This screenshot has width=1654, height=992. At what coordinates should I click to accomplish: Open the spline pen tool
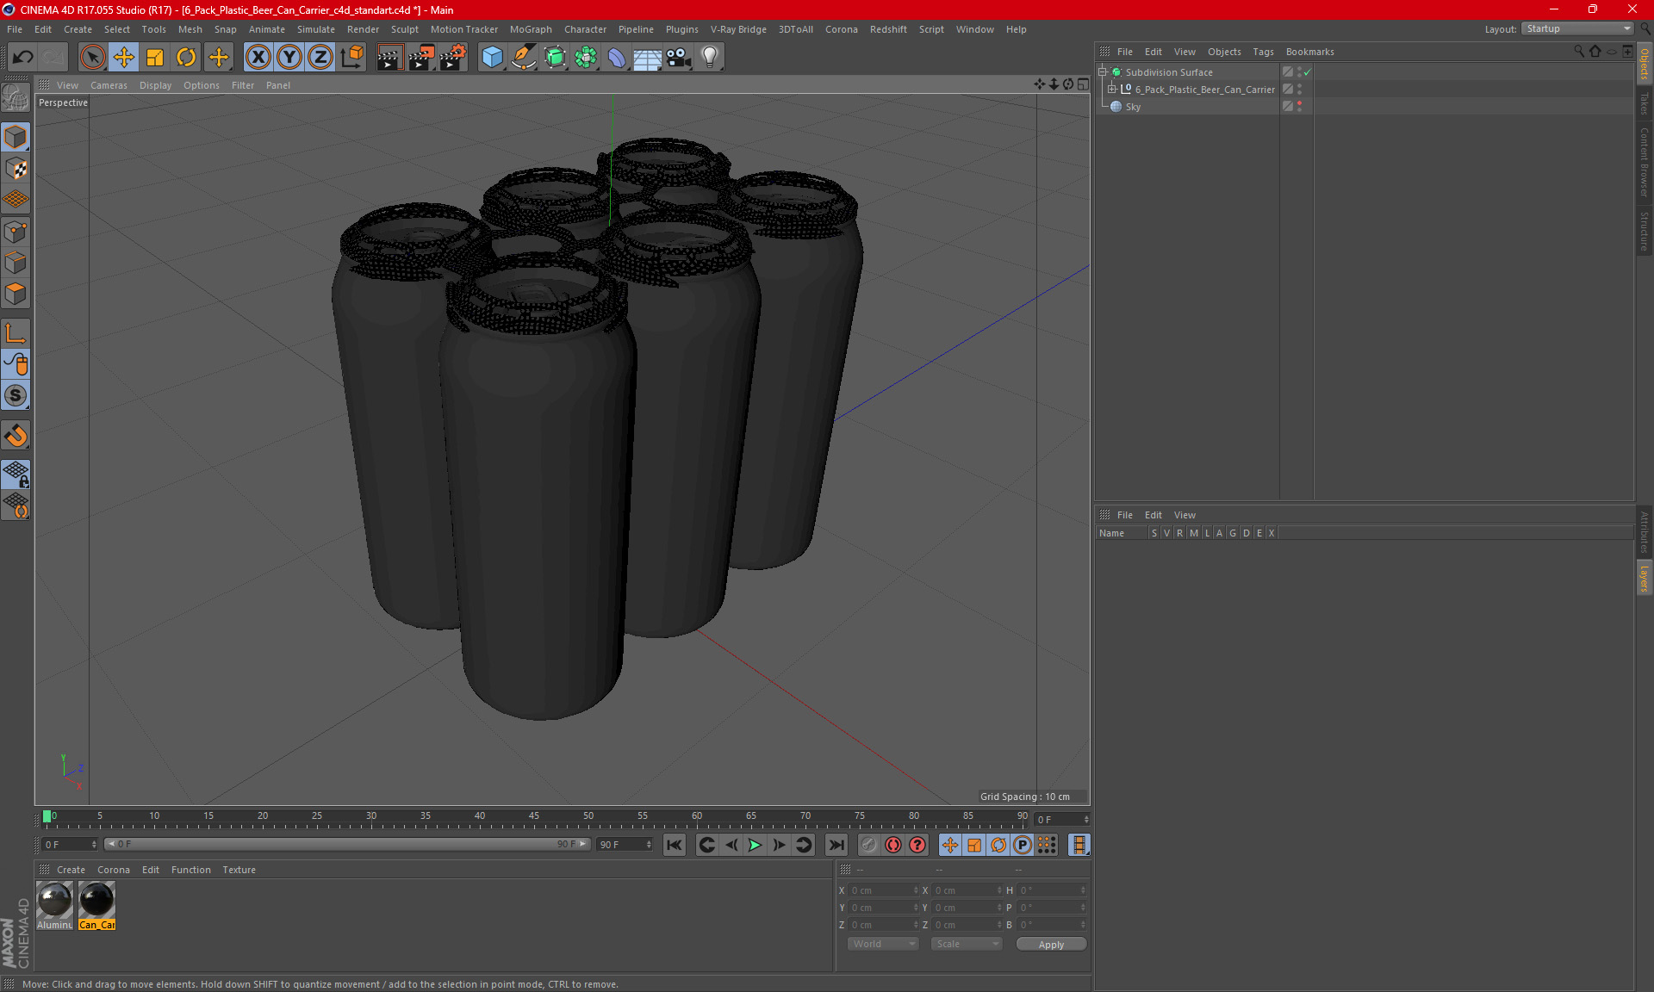point(523,58)
